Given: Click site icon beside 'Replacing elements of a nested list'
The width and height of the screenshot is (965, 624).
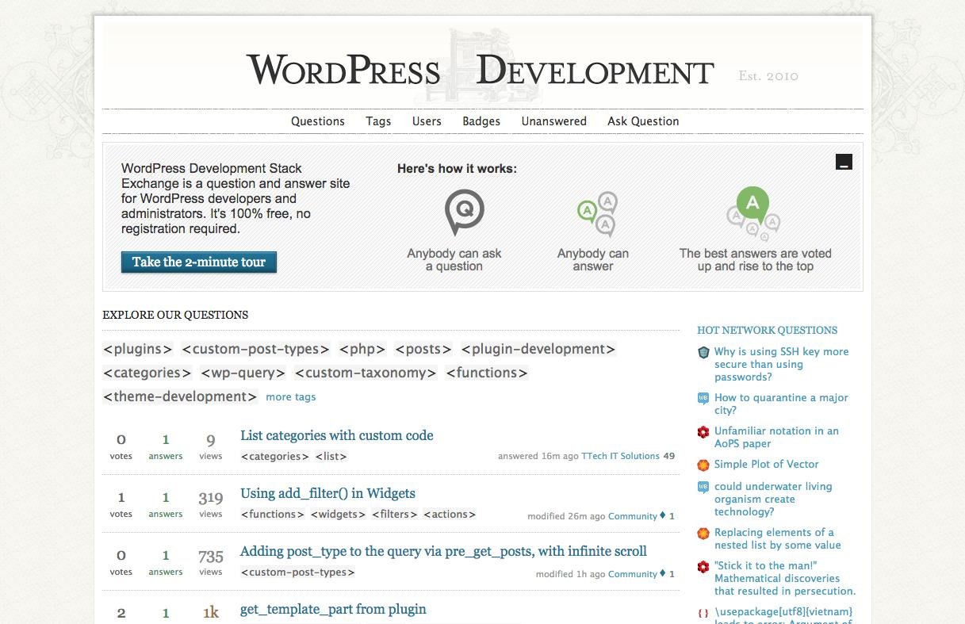Looking at the screenshot, I should pyautogui.click(x=703, y=534).
